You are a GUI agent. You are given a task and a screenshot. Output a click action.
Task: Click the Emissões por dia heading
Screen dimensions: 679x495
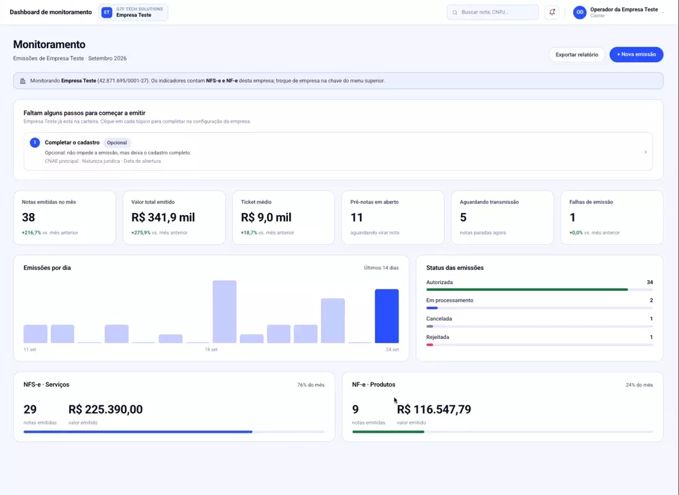[x=48, y=268]
